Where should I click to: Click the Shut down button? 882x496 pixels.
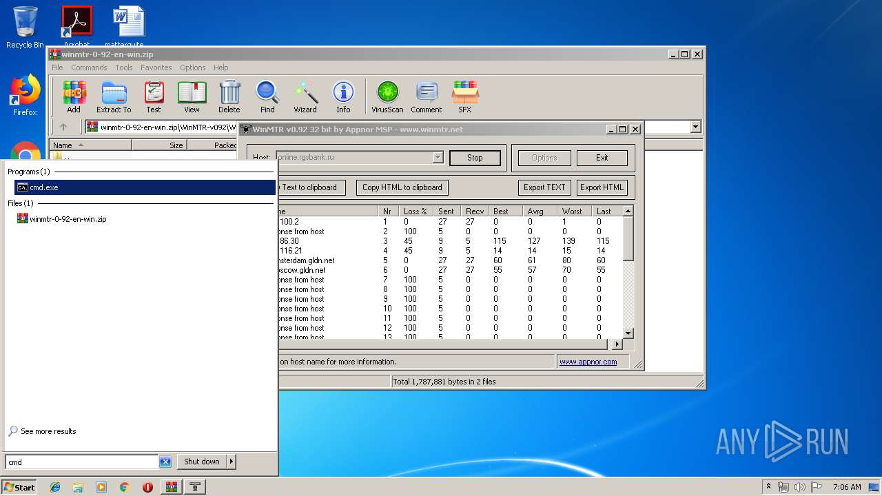pos(202,462)
